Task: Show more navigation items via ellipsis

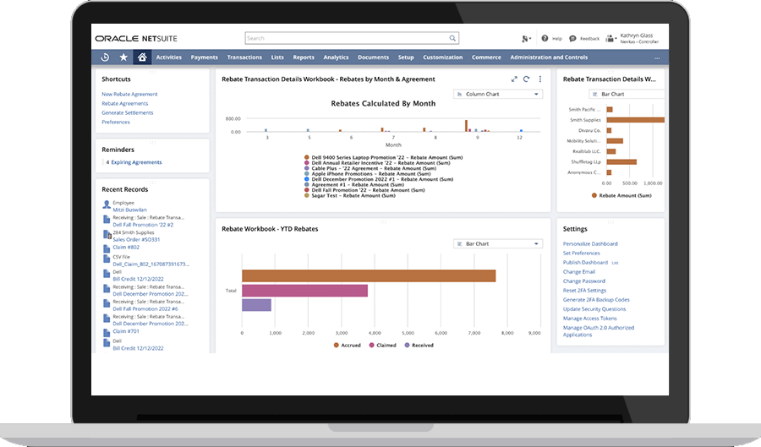Action: coord(657,57)
